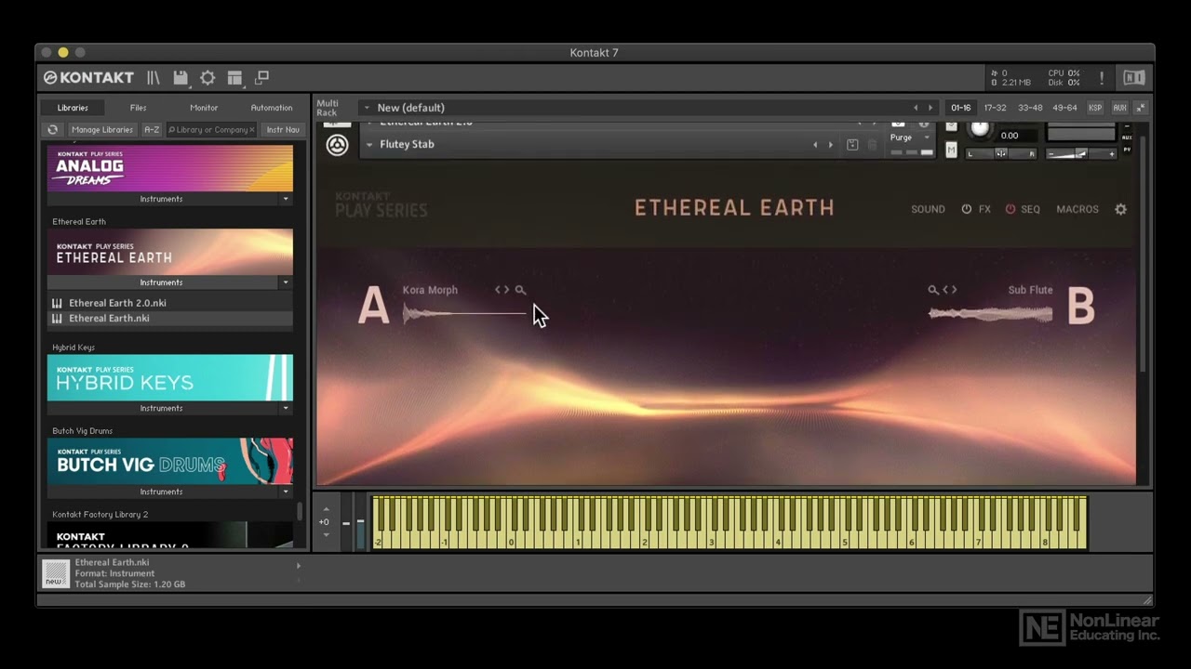The image size is (1191, 669).
Task: Click the snapshot save icon beside Flutey Stab
Action: point(852,145)
